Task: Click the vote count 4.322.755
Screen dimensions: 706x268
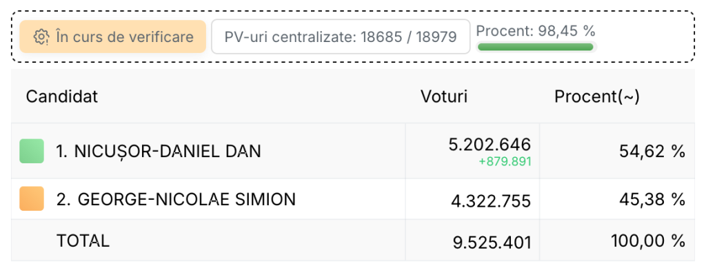Action: (x=491, y=201)
